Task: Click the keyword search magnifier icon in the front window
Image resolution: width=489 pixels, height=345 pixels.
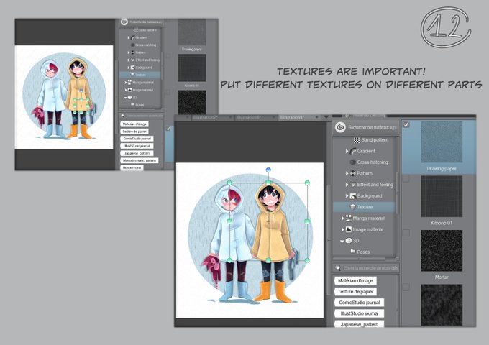Action: [x=338, y=268]
